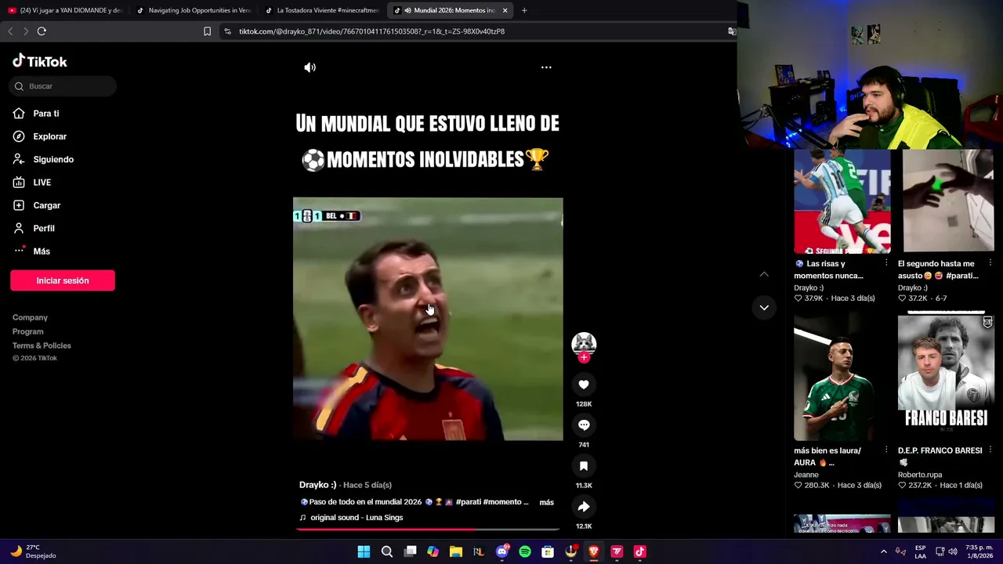Click the Iniciar sesión button

[x=63, y=280]
